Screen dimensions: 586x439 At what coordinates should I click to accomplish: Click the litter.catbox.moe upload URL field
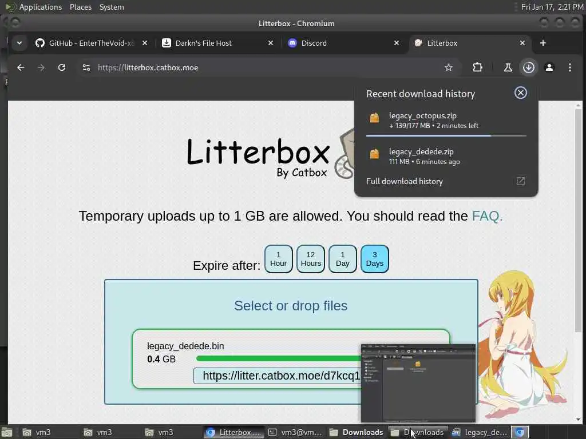(278, 376)
